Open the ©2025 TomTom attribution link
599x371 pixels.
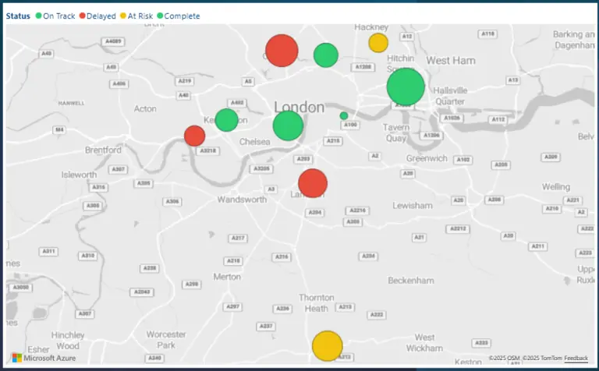(541, 358)
